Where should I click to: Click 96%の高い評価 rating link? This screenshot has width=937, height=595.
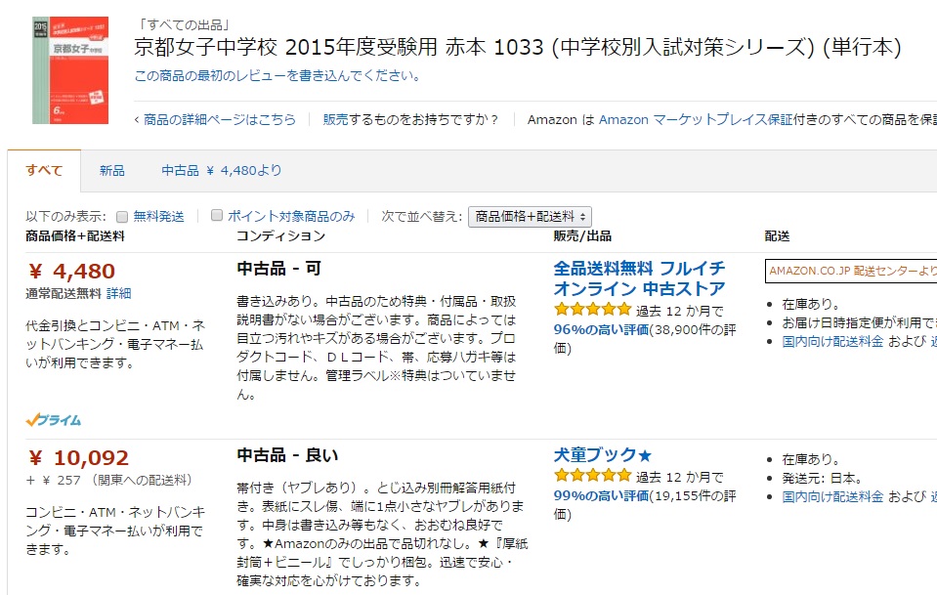click(601, 330)
